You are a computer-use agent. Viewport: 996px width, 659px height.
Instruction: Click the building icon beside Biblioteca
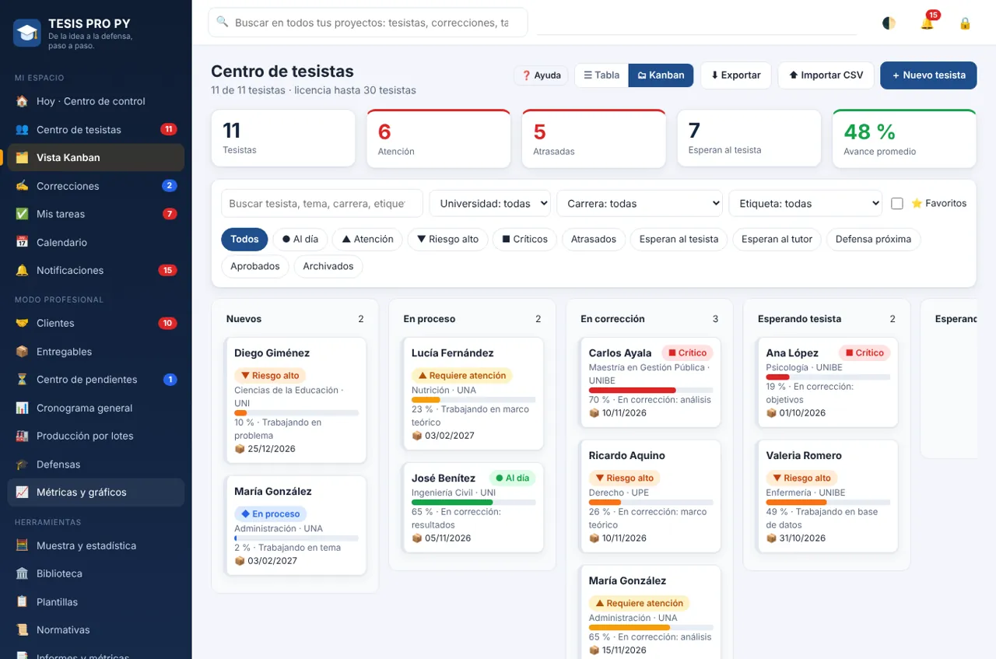point(22,573)
